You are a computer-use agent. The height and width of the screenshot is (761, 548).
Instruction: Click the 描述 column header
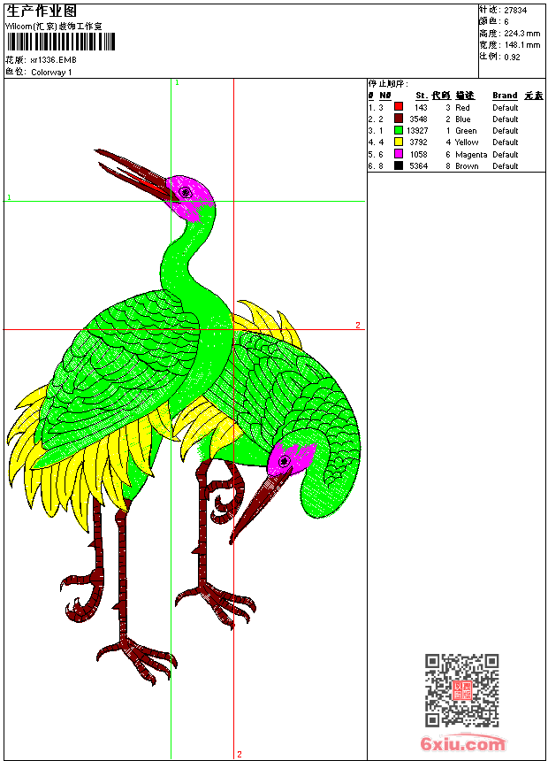[465, 96]
